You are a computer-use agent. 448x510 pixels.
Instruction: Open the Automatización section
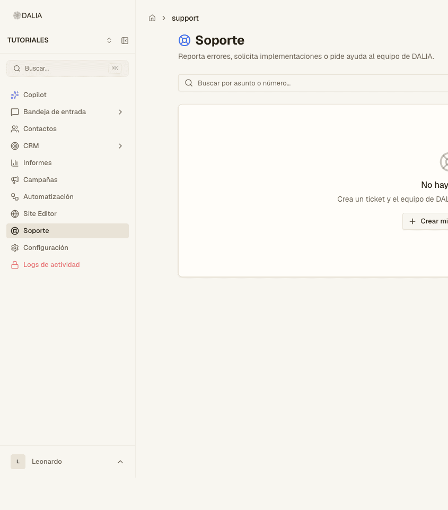pos(67,197)
